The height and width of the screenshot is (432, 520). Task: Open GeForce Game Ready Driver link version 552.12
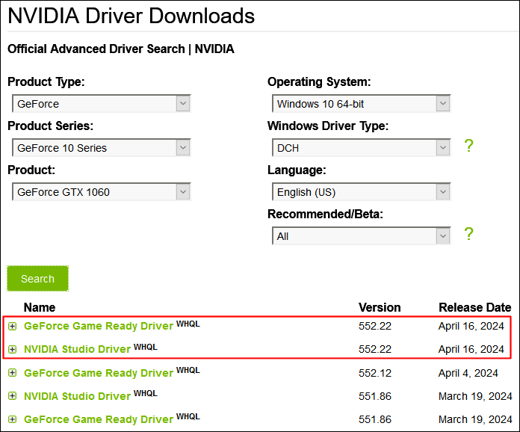(x=99, y=373)
